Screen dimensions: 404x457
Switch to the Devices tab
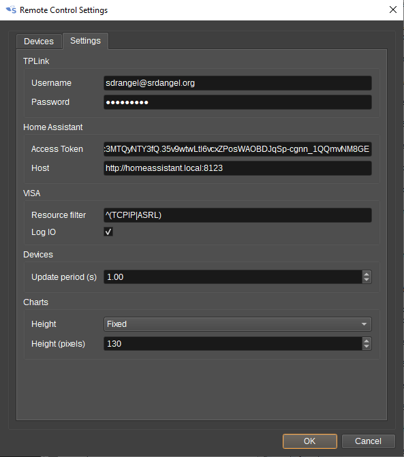[39, 42]
